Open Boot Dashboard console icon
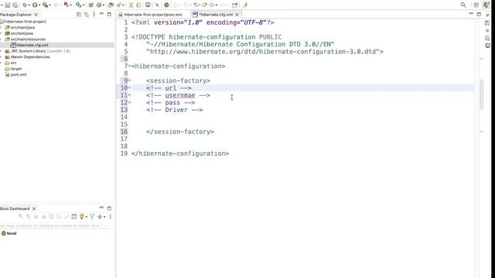 point(74,216)
